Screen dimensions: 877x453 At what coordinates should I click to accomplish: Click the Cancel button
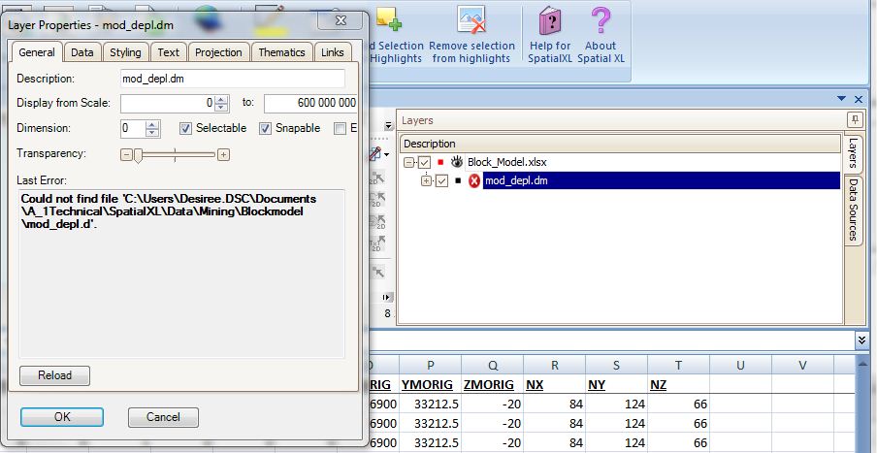point(163,417)
